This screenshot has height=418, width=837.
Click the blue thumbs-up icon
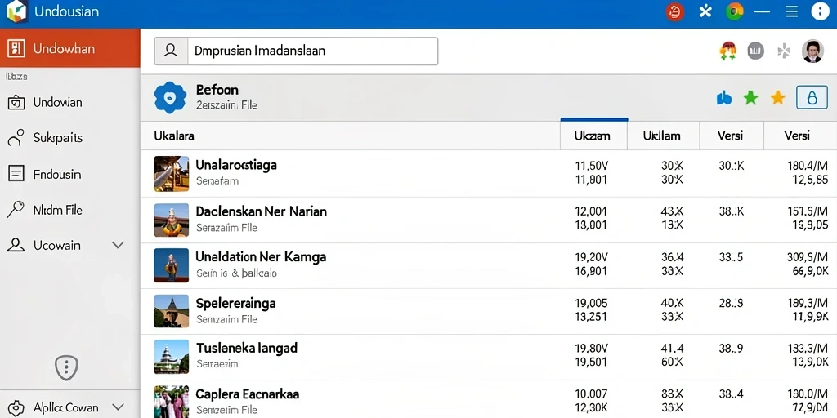724,98
